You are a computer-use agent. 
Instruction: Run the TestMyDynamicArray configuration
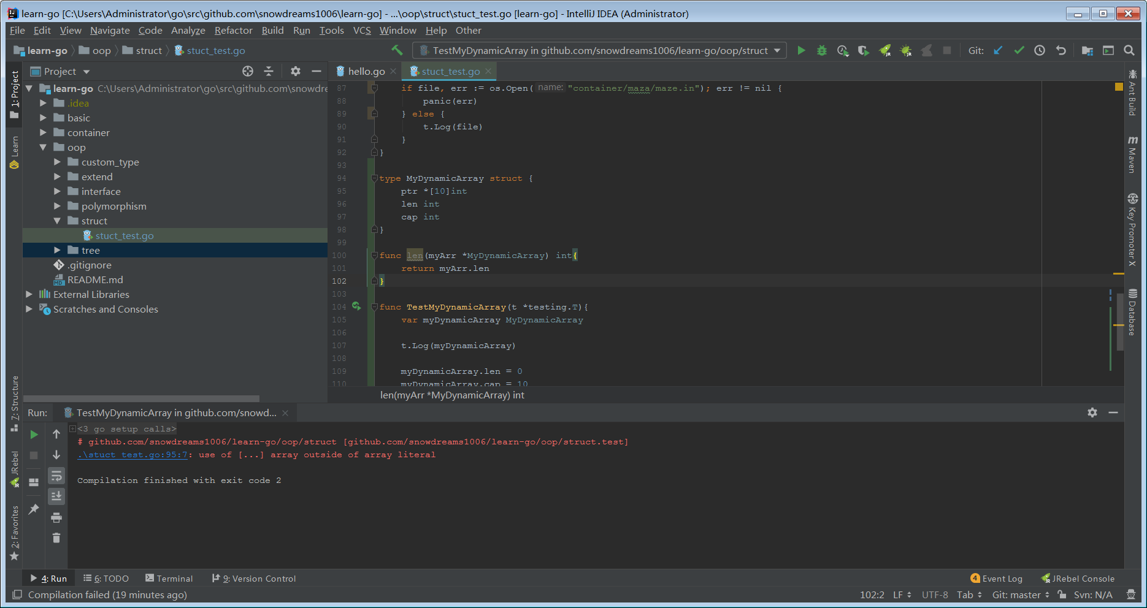point(801,50)
